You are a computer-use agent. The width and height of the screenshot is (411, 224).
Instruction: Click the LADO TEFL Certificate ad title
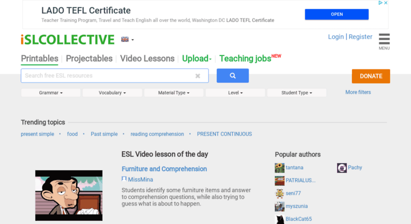tap(86, 11)
